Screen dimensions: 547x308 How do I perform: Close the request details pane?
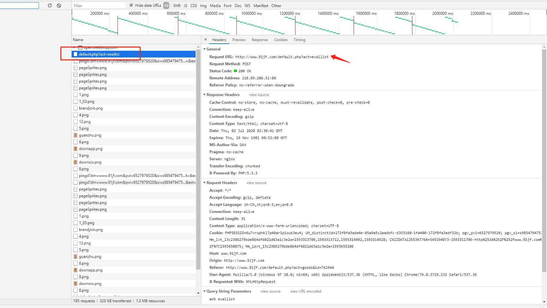click(206, 40)
